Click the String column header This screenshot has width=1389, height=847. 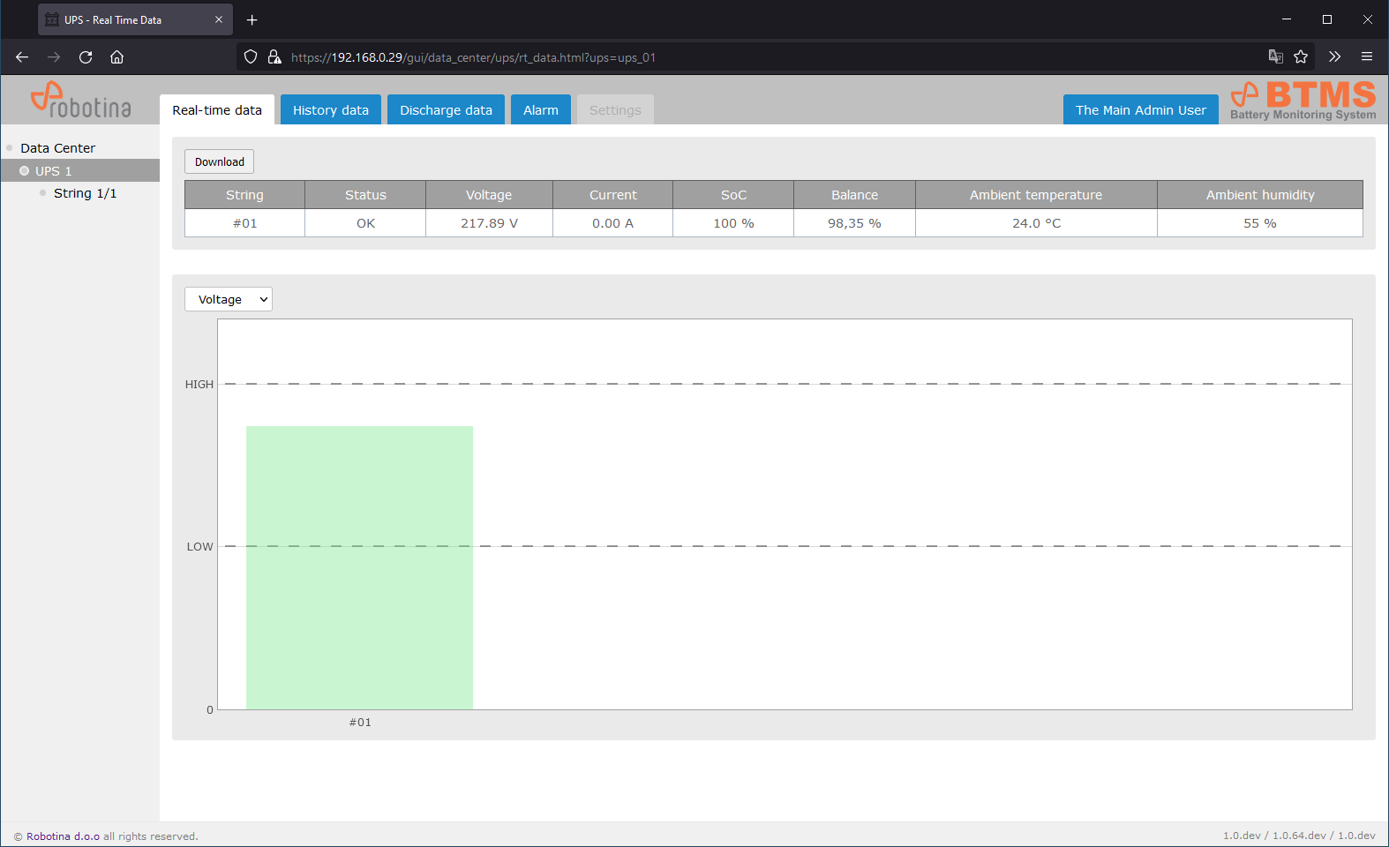244,195
